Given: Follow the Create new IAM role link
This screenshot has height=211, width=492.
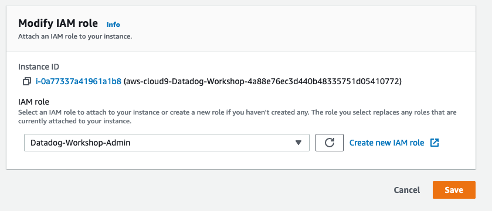Looking at the screenshot, I should coord(386,143).
